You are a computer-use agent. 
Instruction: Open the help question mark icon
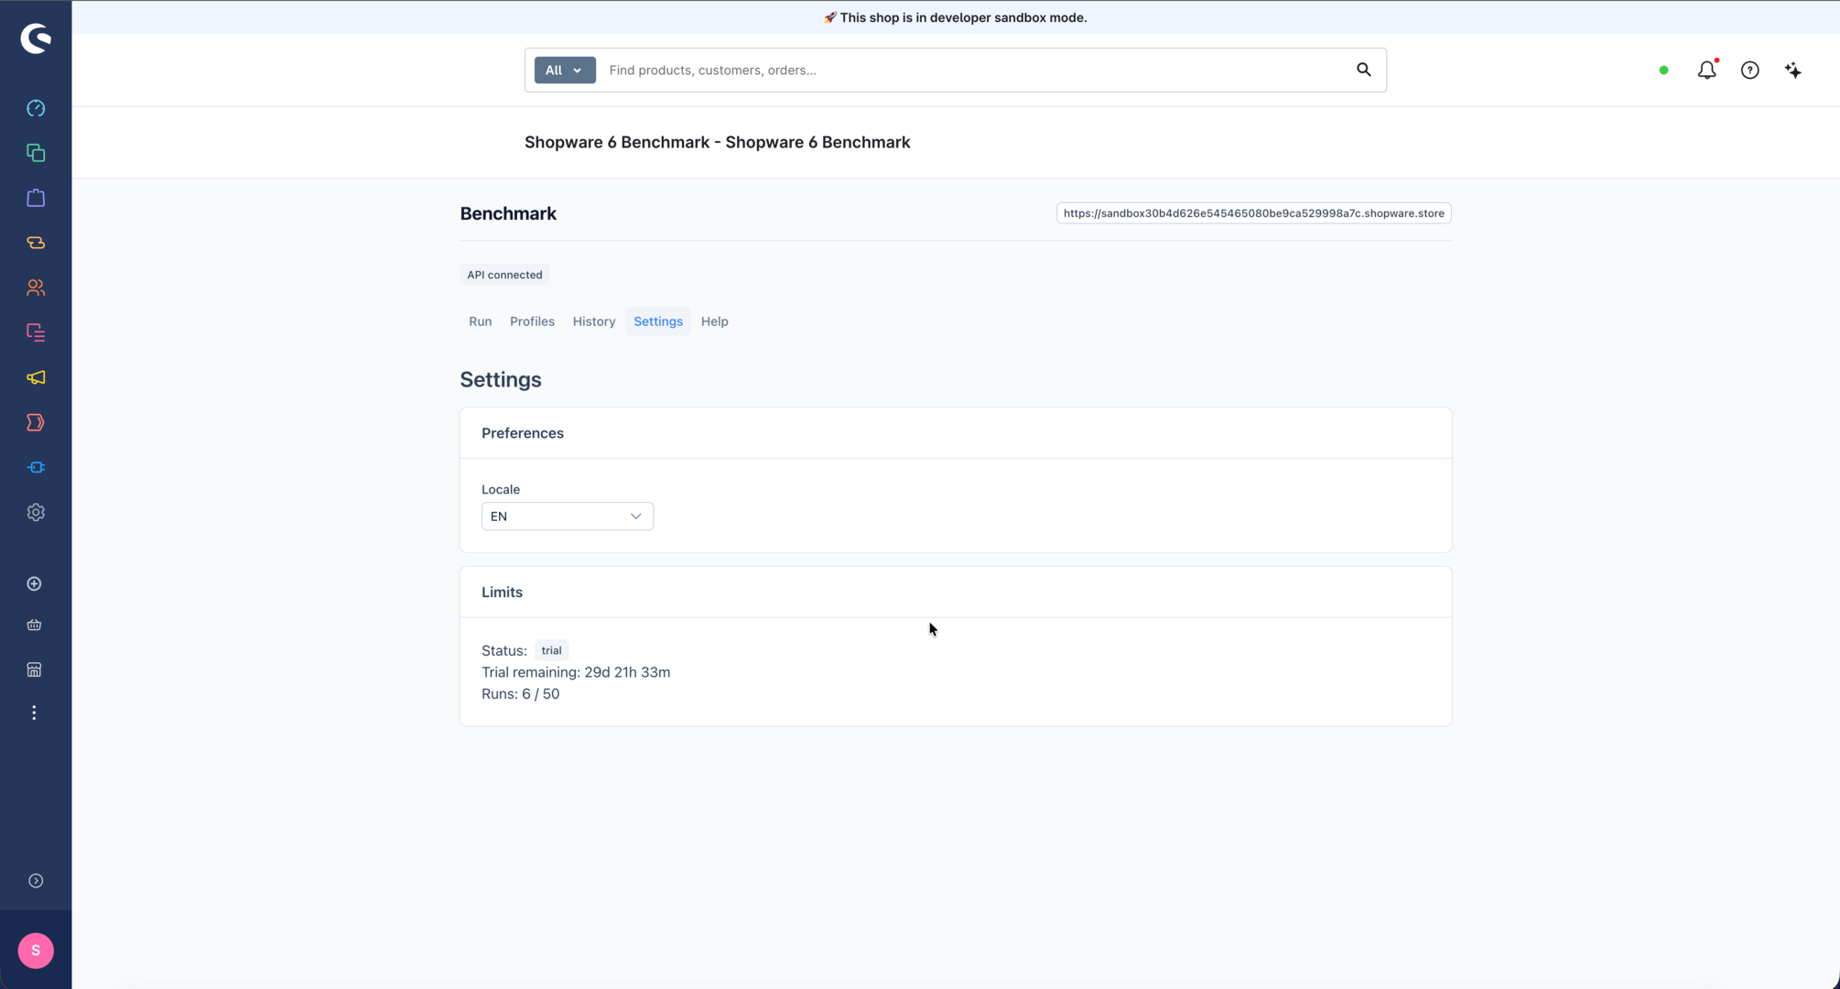pos(1749,71)
